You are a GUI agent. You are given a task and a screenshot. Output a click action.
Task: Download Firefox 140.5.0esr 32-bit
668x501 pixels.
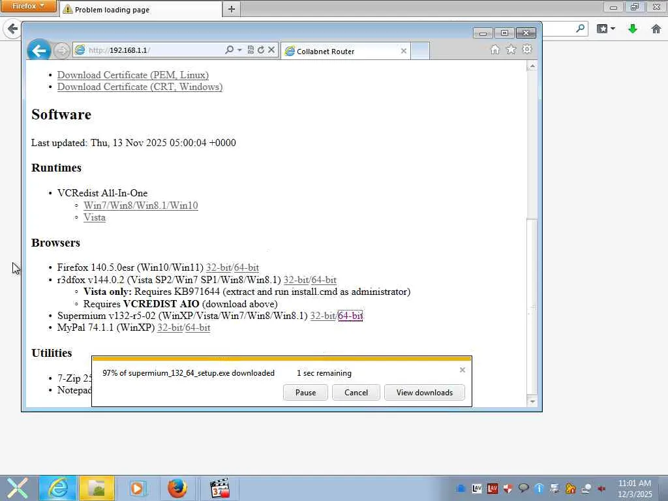click(x=218, y=267)
